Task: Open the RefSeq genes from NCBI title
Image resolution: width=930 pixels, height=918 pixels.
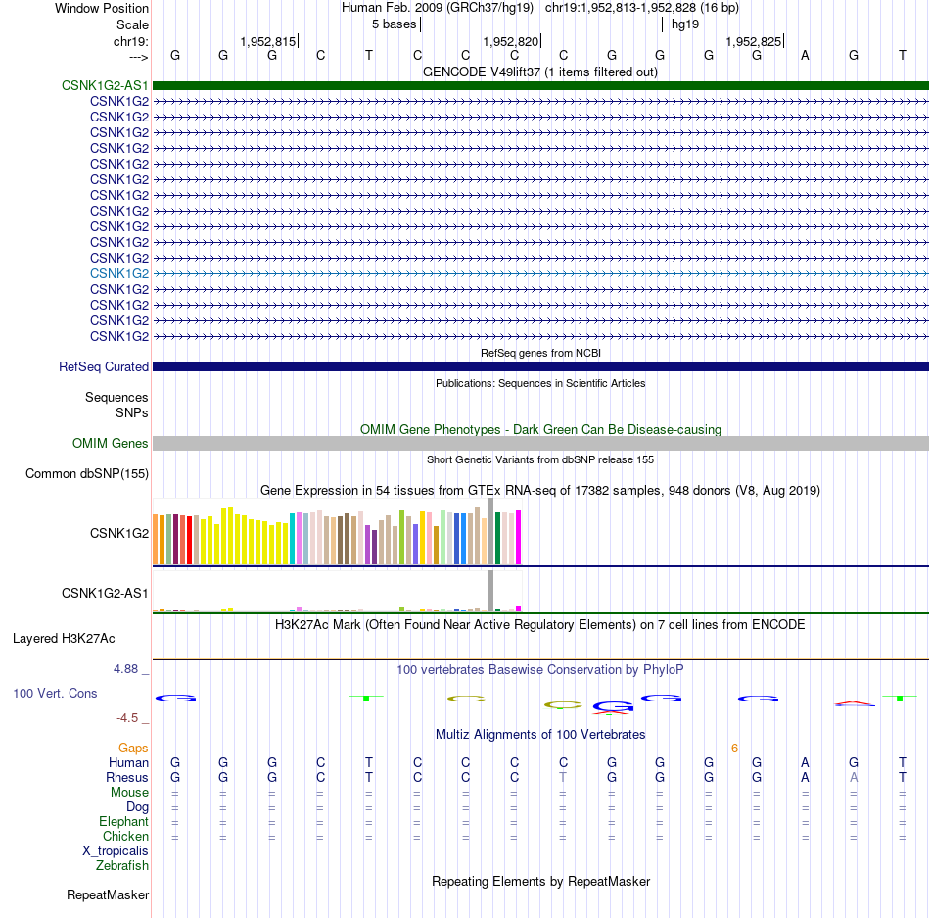Action: (540, 353)
